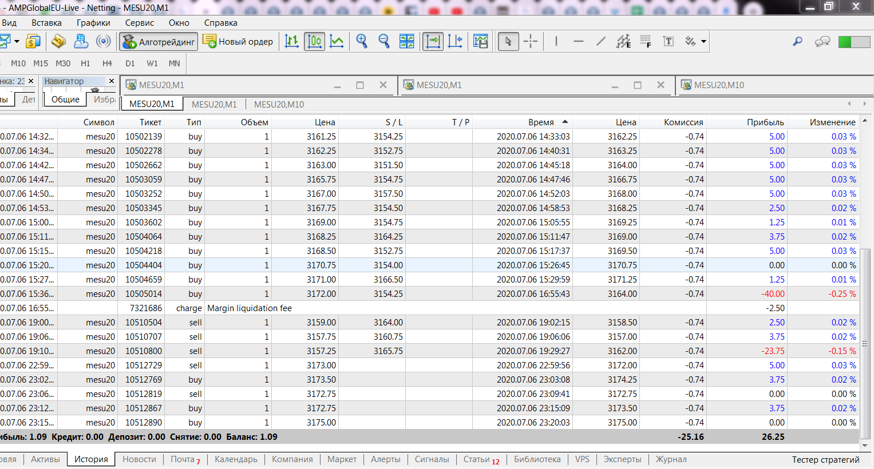Select the H4 timeframe button

pos(107,63)
